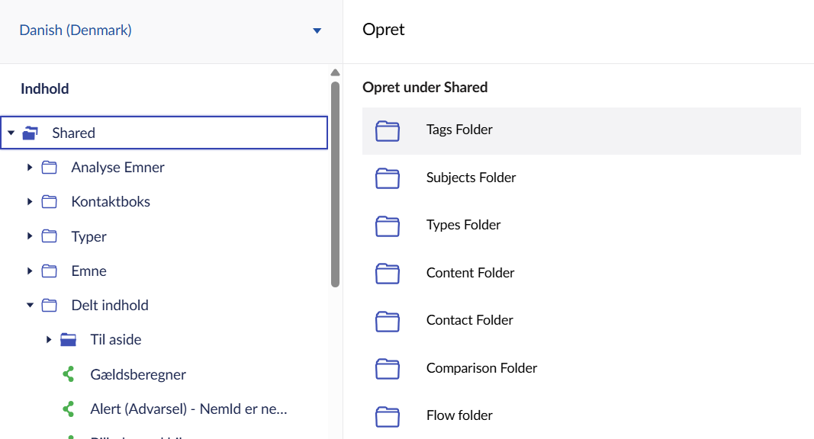Click the Til aside filled folder icon
Image resolution: width=814 pixels, height=439 pixels.
(x=69, y=340)
